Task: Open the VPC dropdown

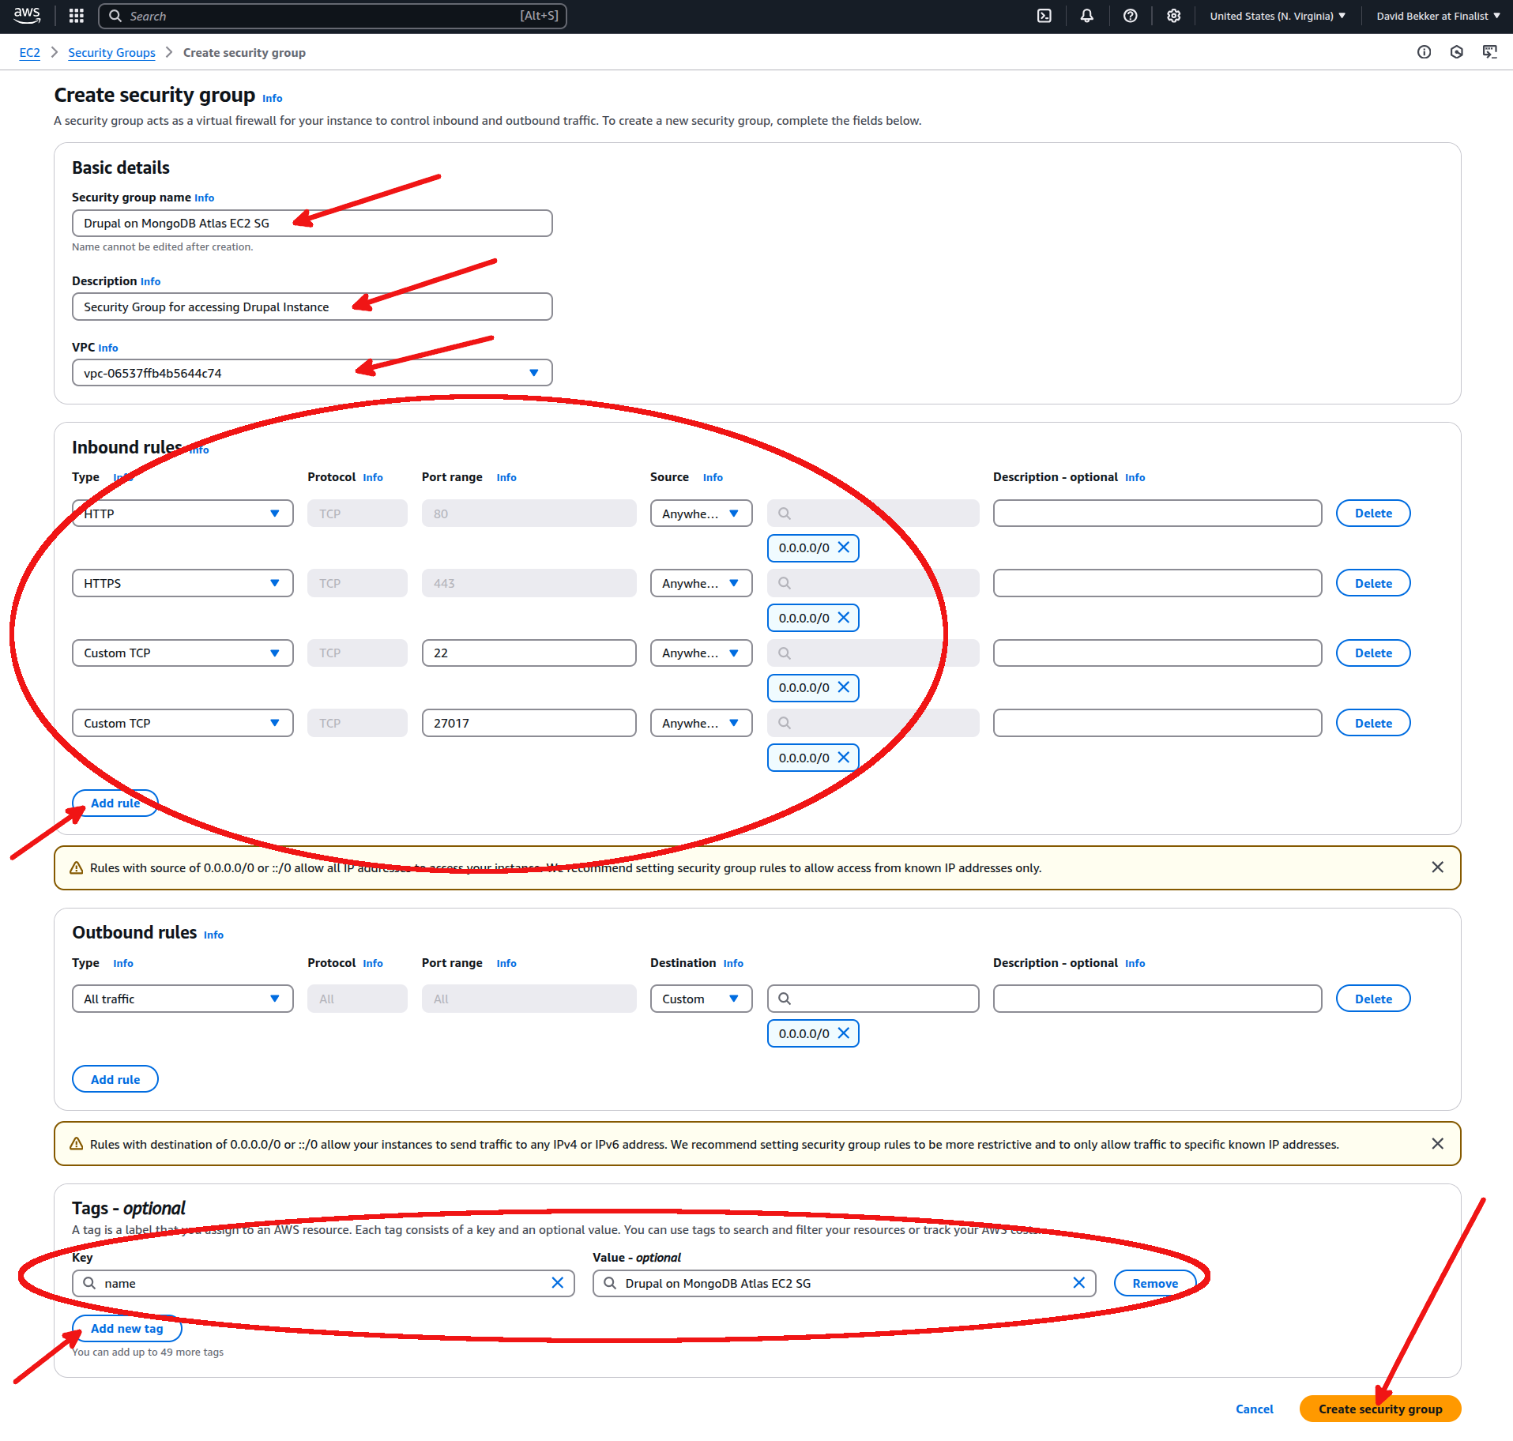Action: (x=312, y=373)
